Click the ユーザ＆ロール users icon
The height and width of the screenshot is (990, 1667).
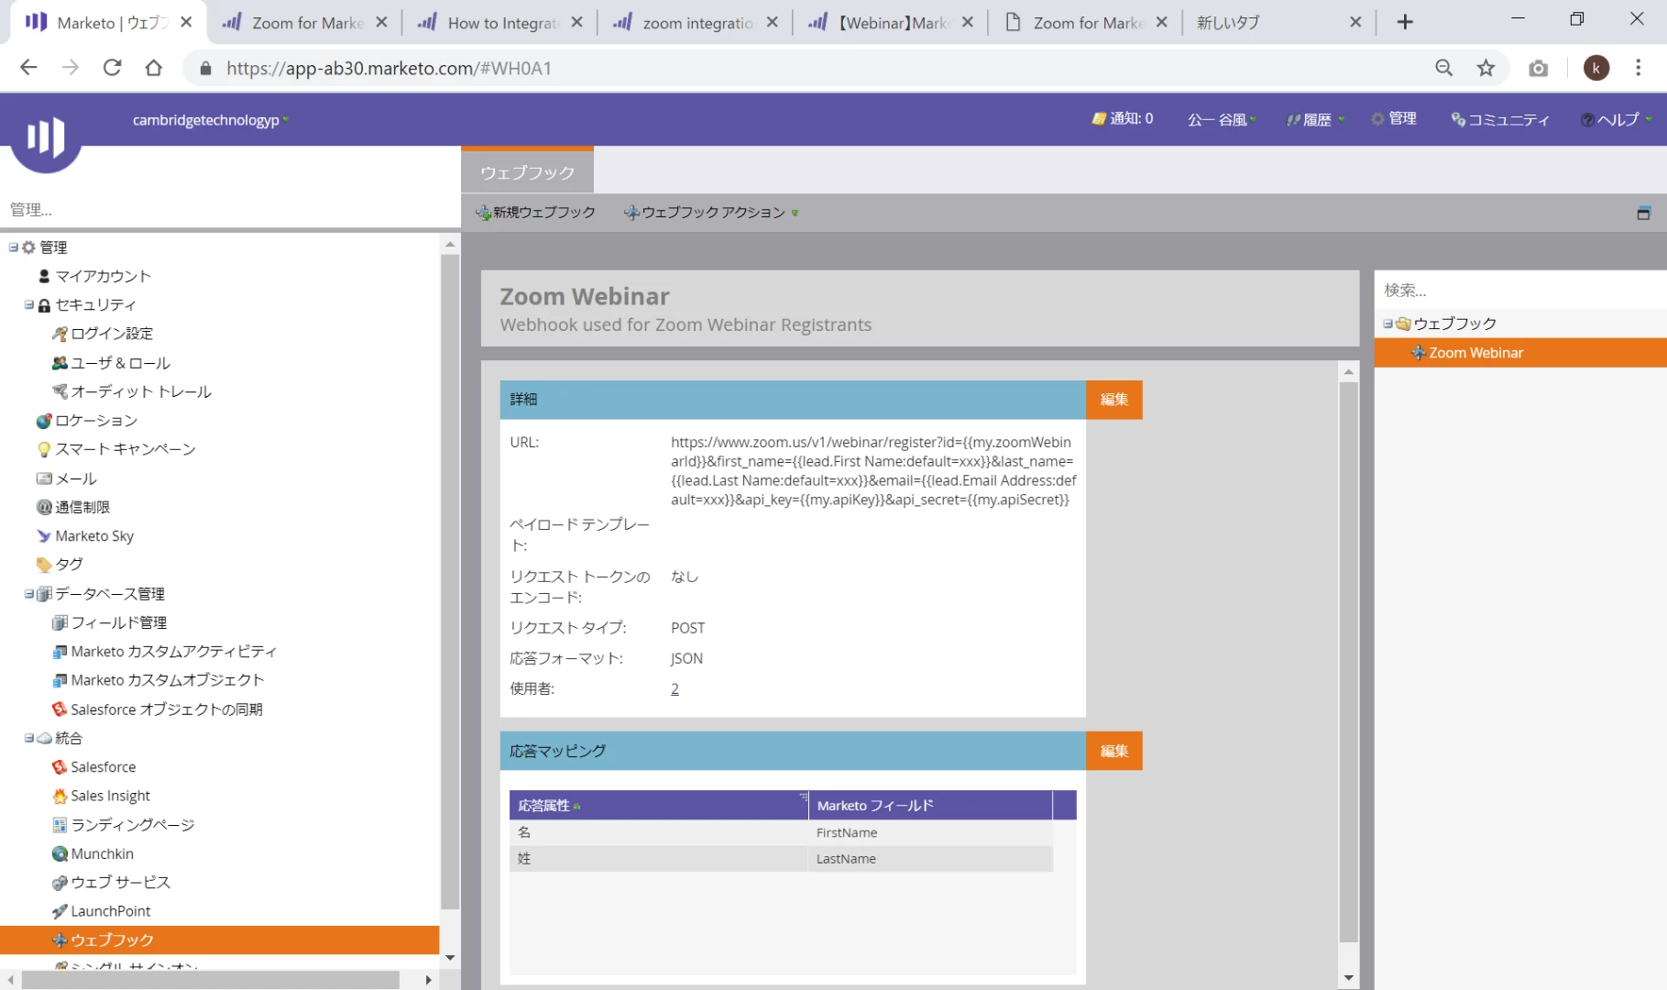coord(60,363)
